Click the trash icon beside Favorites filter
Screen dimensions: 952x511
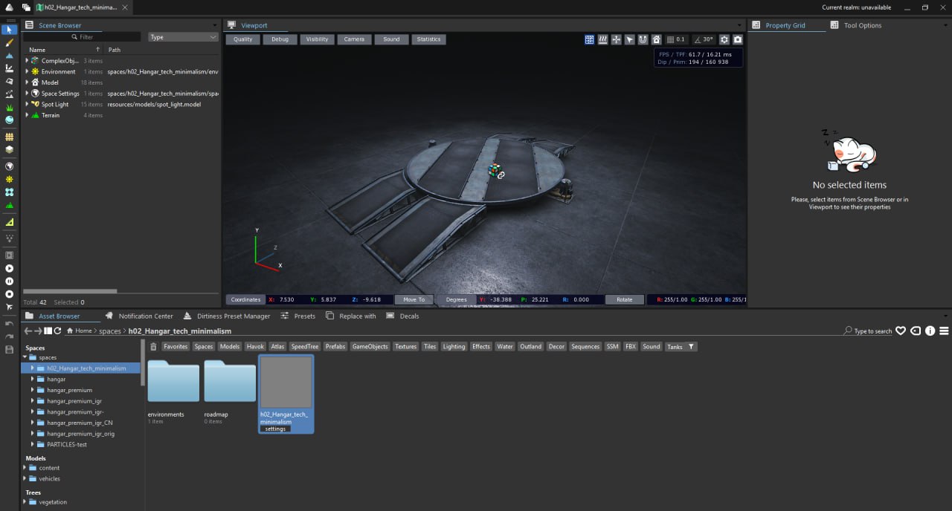[x=153, y=347]
